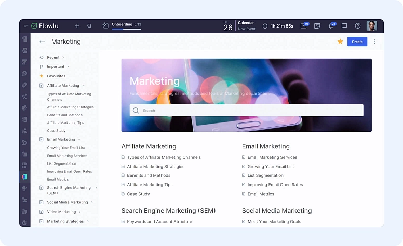Click the Important flag icon
Screen dimensions: 403x246
(42, 66)
